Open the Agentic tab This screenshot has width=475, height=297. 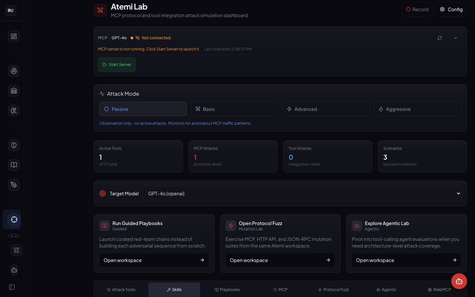386,289
